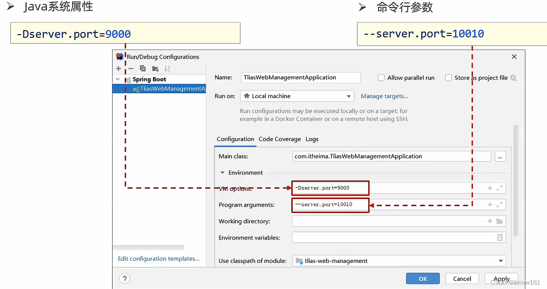Collapse the Environment section
This screenshot has height=289, width=547.
click(222, 172)
